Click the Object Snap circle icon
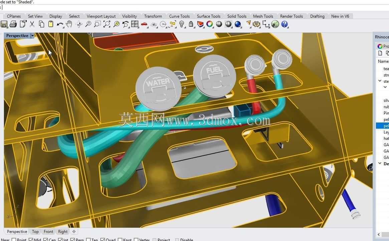The image size is (389, 241). [x=163, y=24]
